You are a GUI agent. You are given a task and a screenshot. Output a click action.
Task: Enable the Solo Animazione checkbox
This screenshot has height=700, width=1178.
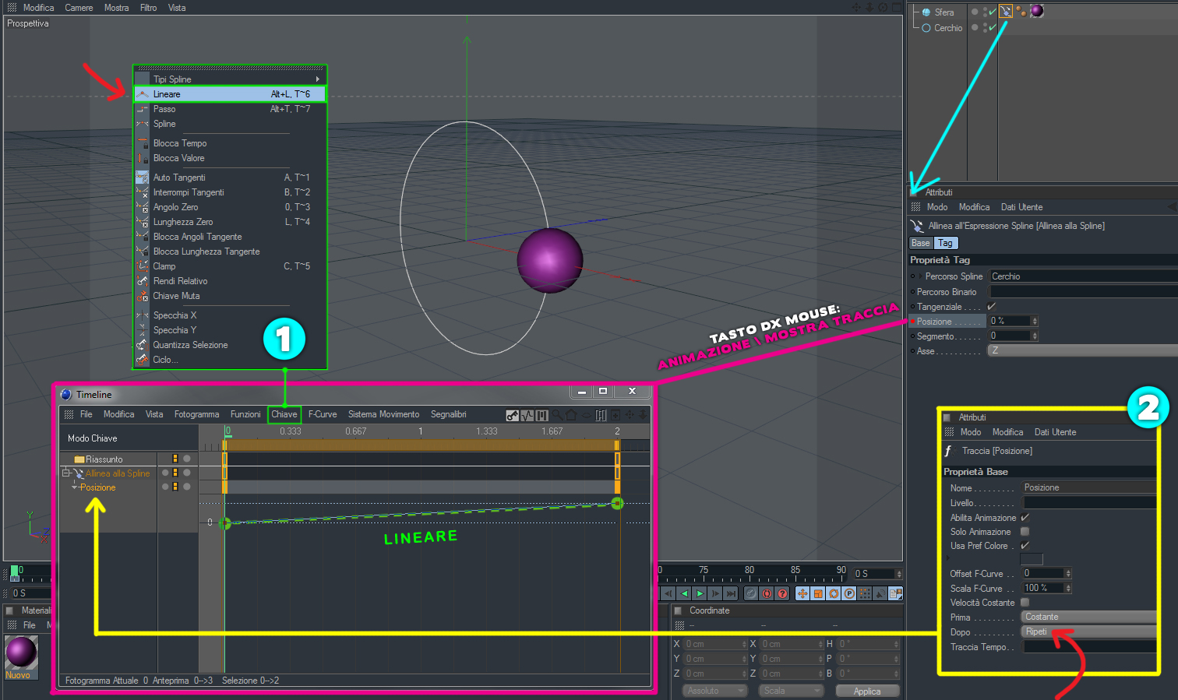(1025, 532)
